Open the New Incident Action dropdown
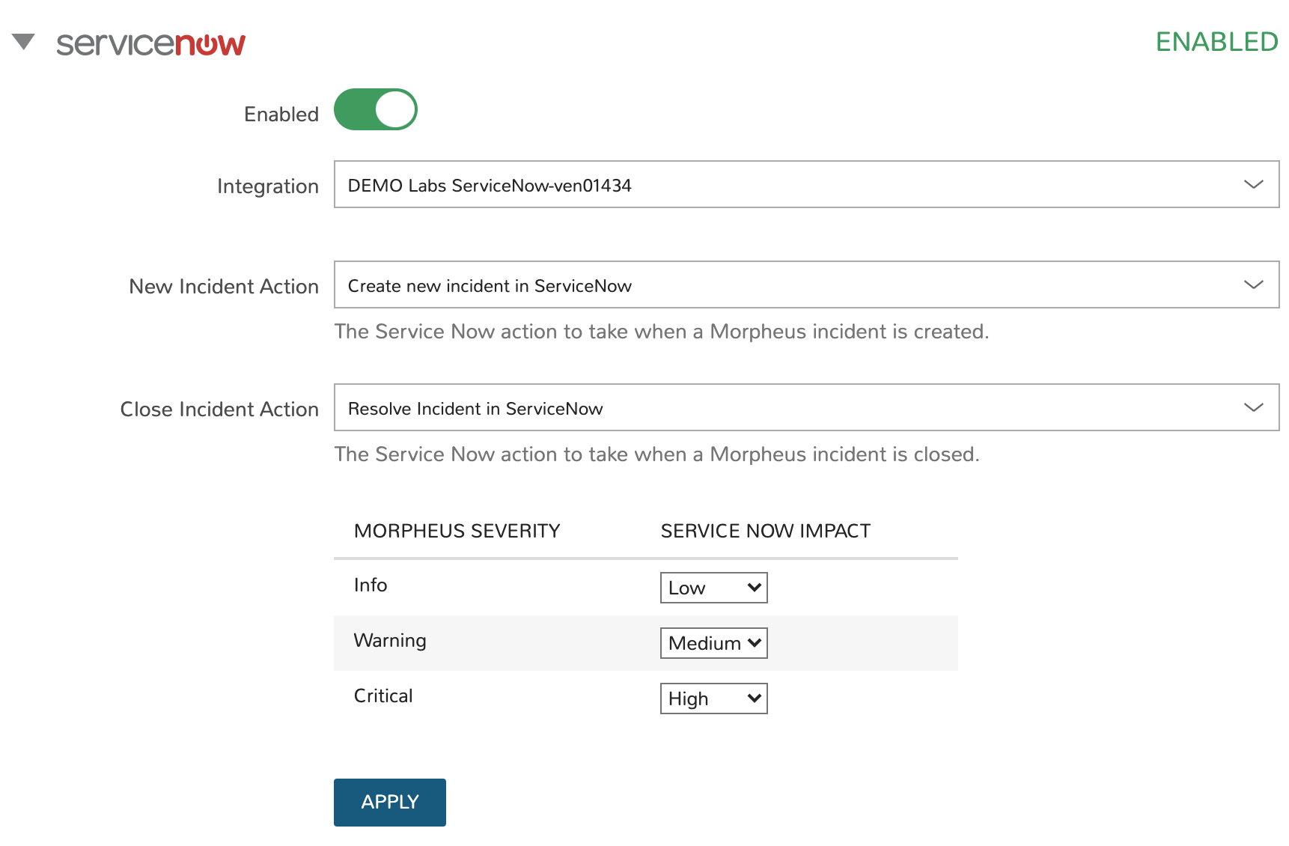1289x846 pixels. point(805,285)
